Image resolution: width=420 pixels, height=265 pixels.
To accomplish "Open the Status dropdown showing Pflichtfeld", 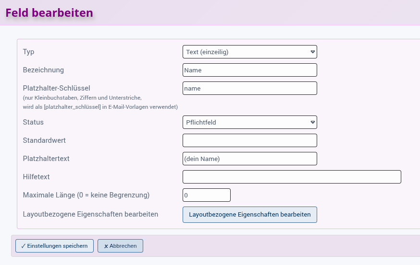I will (249, 122).
